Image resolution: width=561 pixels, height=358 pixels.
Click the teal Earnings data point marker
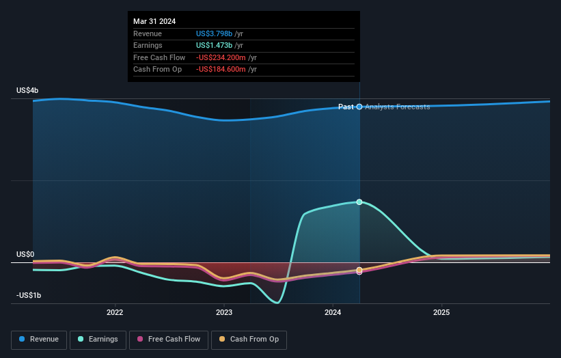point(359,202)
